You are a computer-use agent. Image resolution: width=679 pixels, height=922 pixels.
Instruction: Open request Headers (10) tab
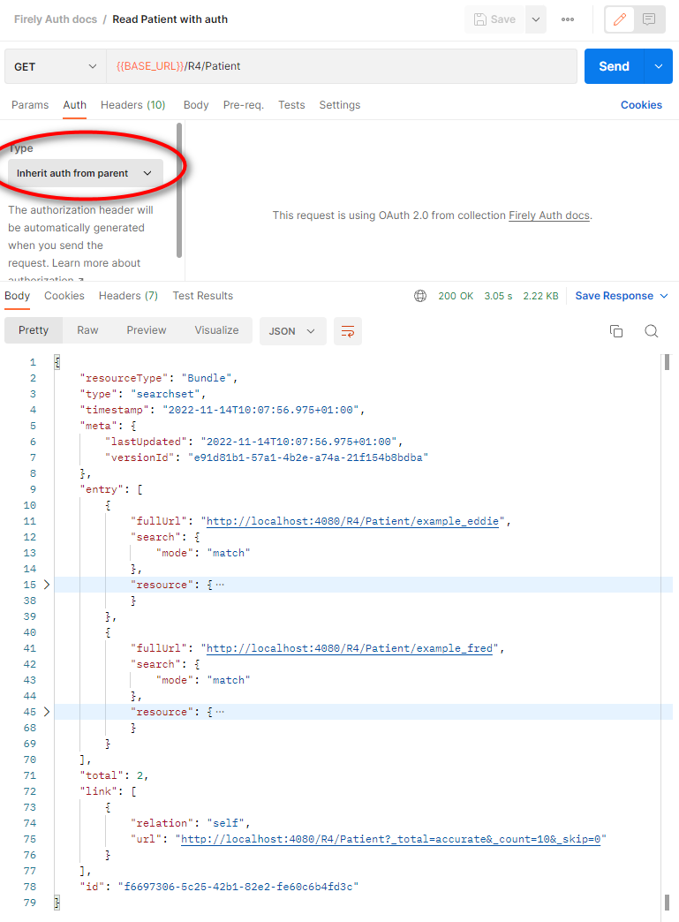[x=132, y=105]
